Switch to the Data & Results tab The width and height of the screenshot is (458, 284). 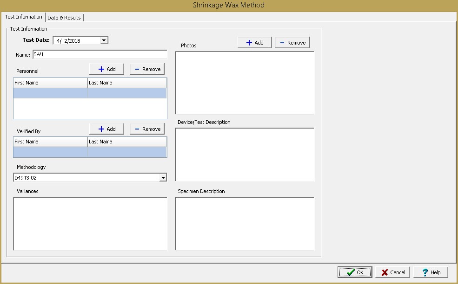pos(64,18)
